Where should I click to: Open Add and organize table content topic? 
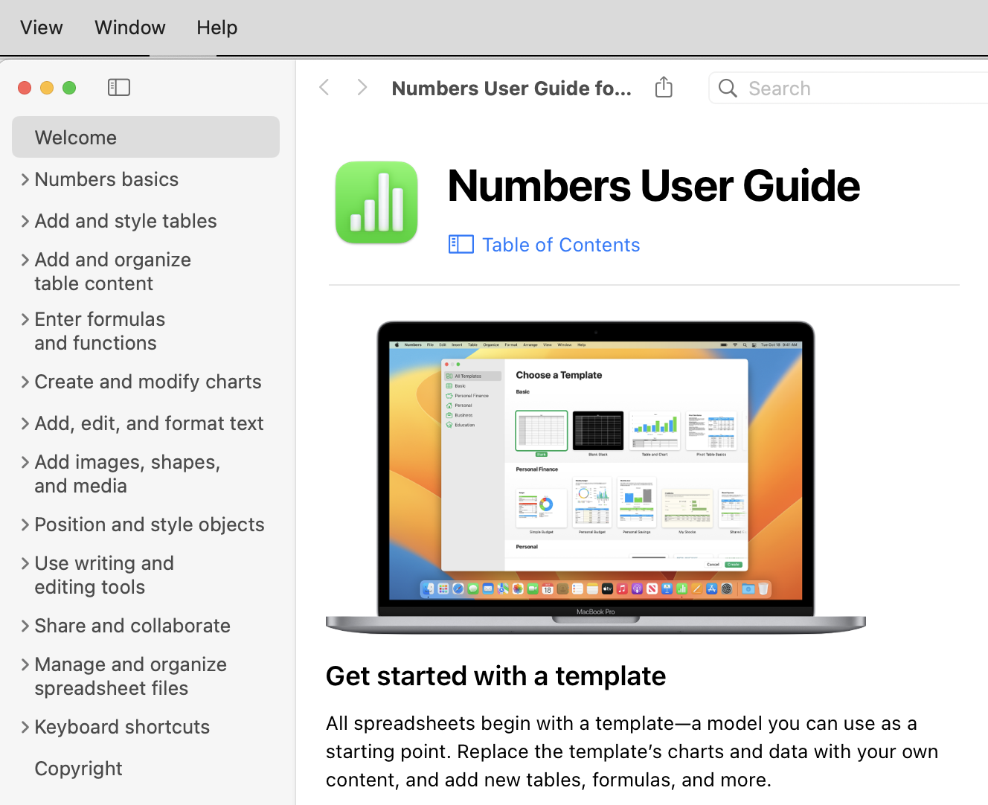click(x=113, y=272)
